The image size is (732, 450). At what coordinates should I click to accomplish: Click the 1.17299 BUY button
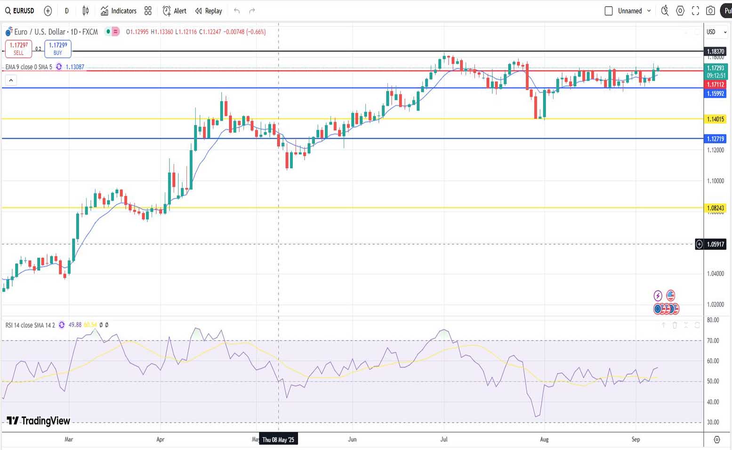58,49
